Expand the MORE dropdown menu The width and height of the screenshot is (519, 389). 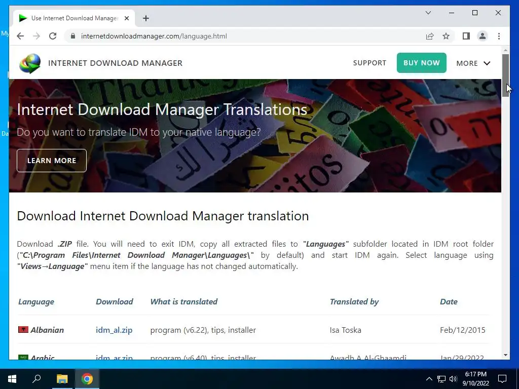pyautogui.click(x=473, y=63)
